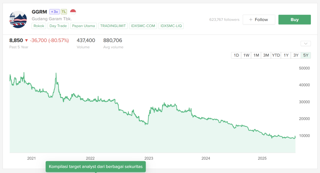Expand the chart options chevron dropdown
This screenshot has height=173, width=320.
pos(306,44)
